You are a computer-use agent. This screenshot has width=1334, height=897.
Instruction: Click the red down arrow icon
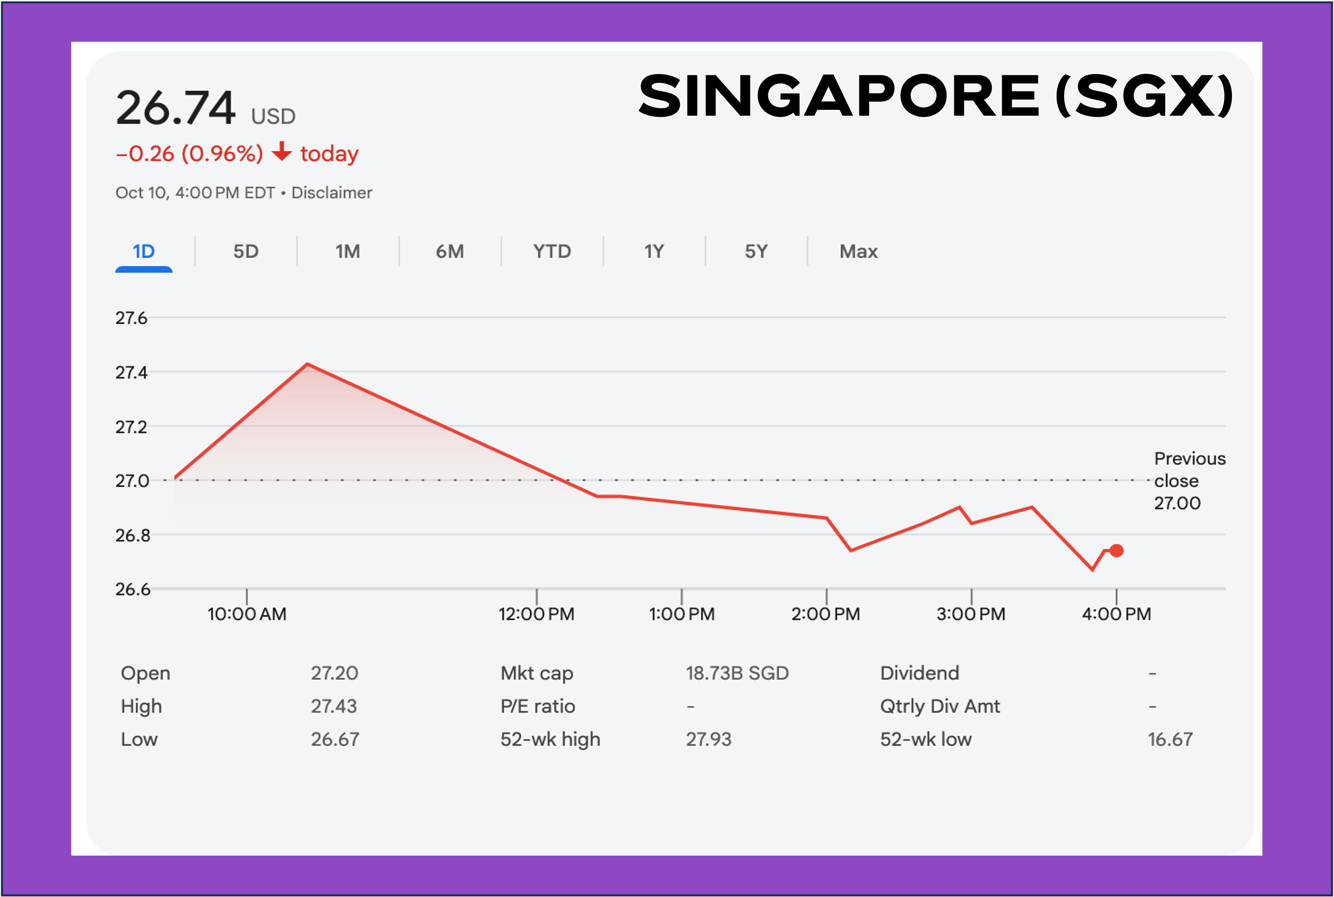coord(282,152)
